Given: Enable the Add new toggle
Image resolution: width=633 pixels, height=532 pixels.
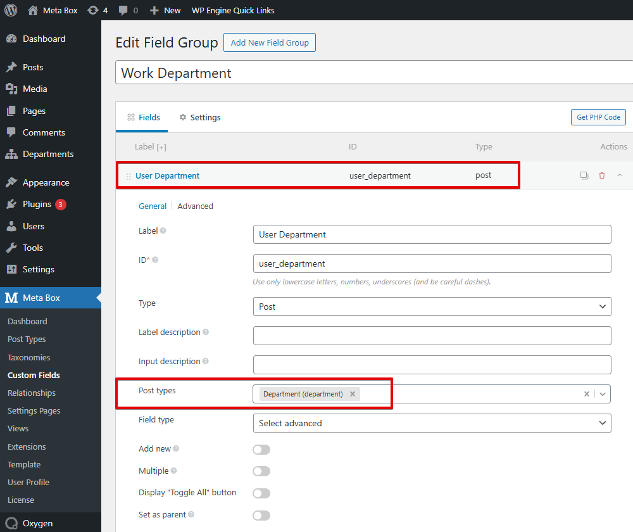Looking at the screenshot, I should 261,449.
